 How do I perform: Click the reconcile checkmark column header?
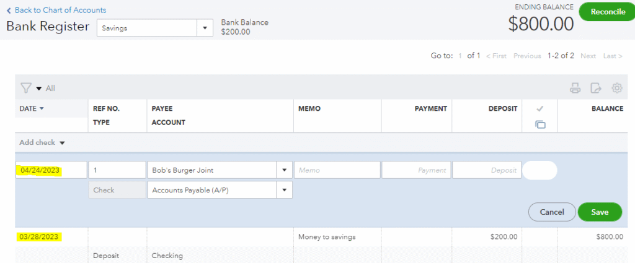[x=540, y=109]
